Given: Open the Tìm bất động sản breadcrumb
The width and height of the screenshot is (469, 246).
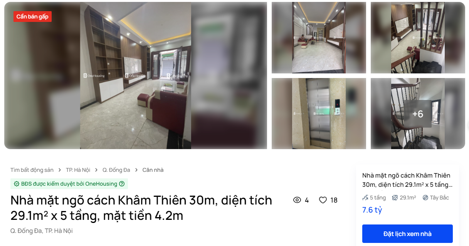Looking at the screenshot, I should click(x=32, y=170).
